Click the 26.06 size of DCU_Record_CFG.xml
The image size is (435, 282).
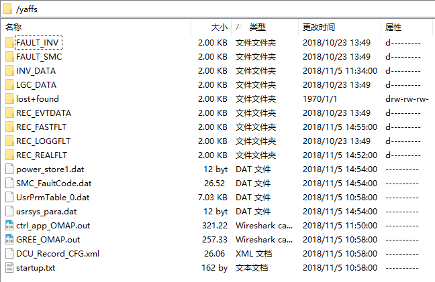214,253
